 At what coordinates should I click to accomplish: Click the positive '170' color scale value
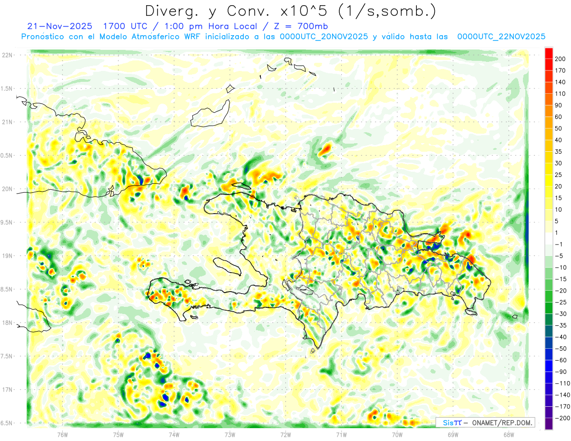point(561,70)
